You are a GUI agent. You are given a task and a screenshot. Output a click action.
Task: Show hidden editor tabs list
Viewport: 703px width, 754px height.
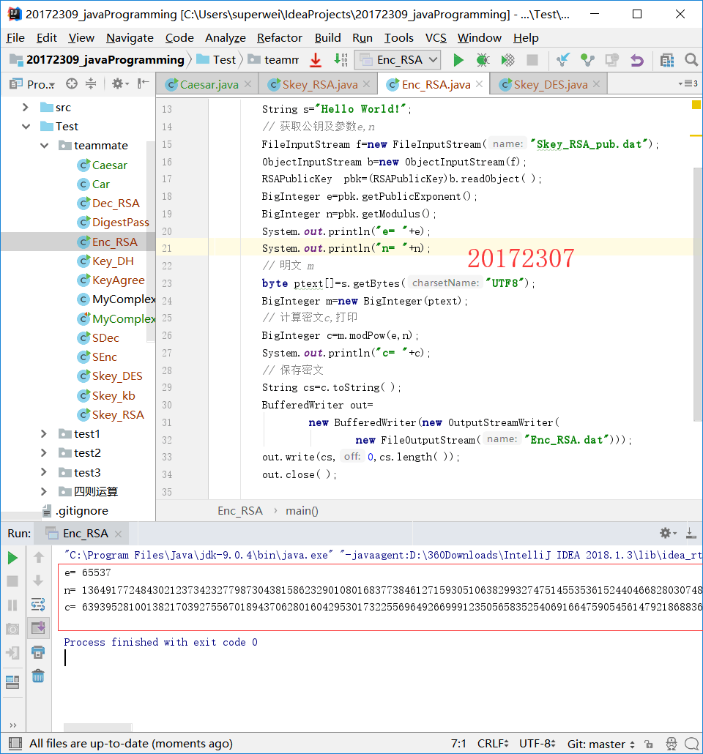pyautogui.click(x=688, y=83)
